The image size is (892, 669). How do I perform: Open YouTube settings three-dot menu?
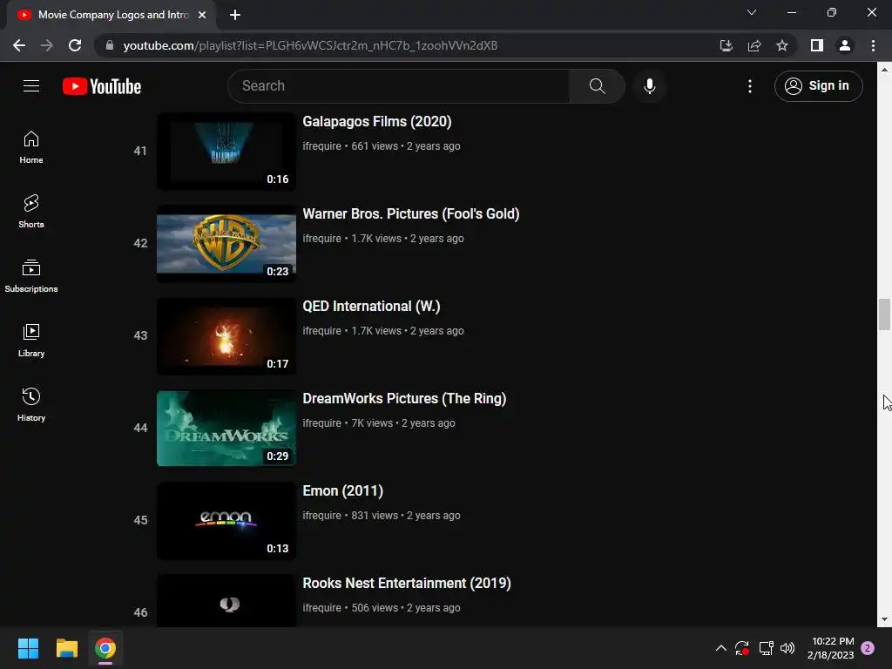(x=750, y=86)
